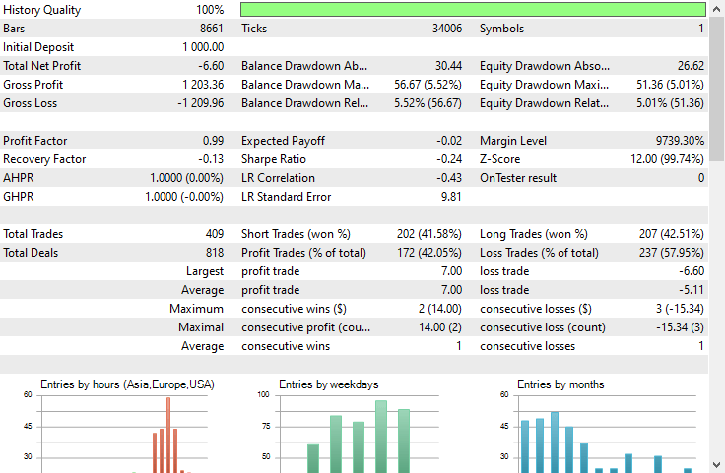Click the Symbols label
Viewport: 725px width, 473px height.
click(501, 29)
